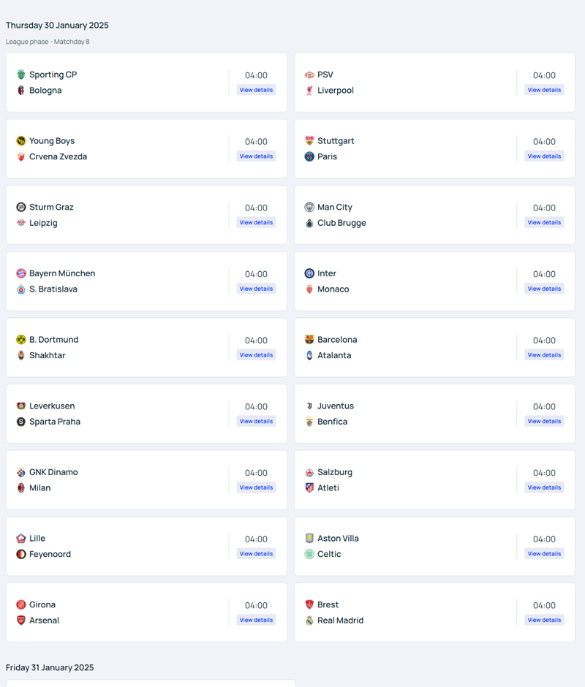Click the Real Madrid club crest
The width and height of the screenshot is (585, 687).
click(x=309, y=620)
